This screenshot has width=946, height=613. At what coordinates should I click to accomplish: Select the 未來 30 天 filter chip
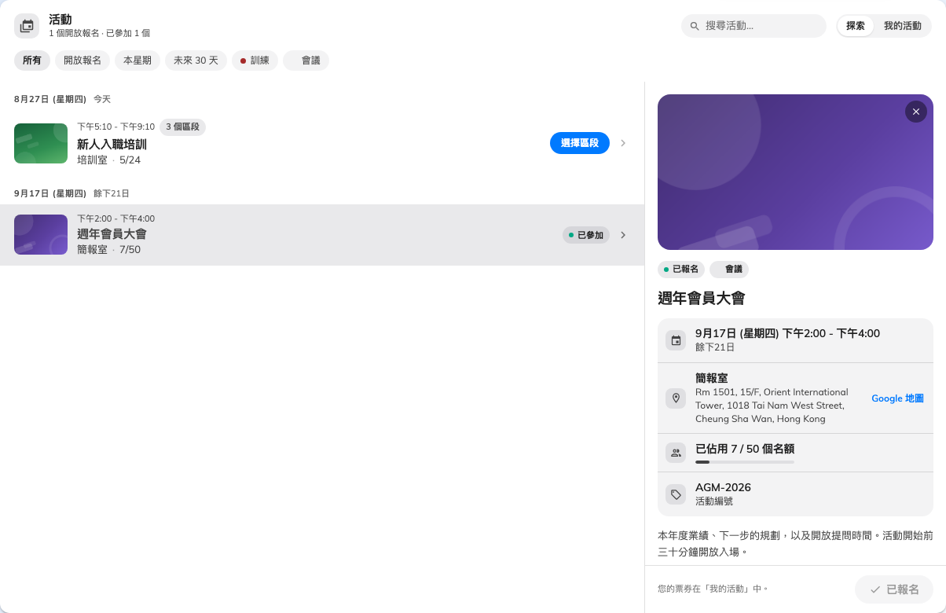point(196,61)
